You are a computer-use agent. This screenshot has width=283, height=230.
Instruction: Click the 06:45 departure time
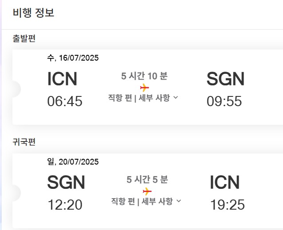[x=65, y=101]
